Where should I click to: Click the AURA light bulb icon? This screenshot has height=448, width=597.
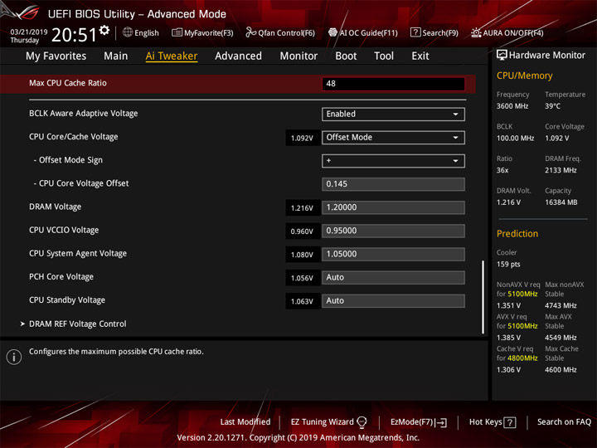coord(476,32)
